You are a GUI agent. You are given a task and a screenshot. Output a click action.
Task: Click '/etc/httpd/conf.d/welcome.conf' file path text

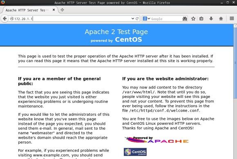click(x=164, y=110)
